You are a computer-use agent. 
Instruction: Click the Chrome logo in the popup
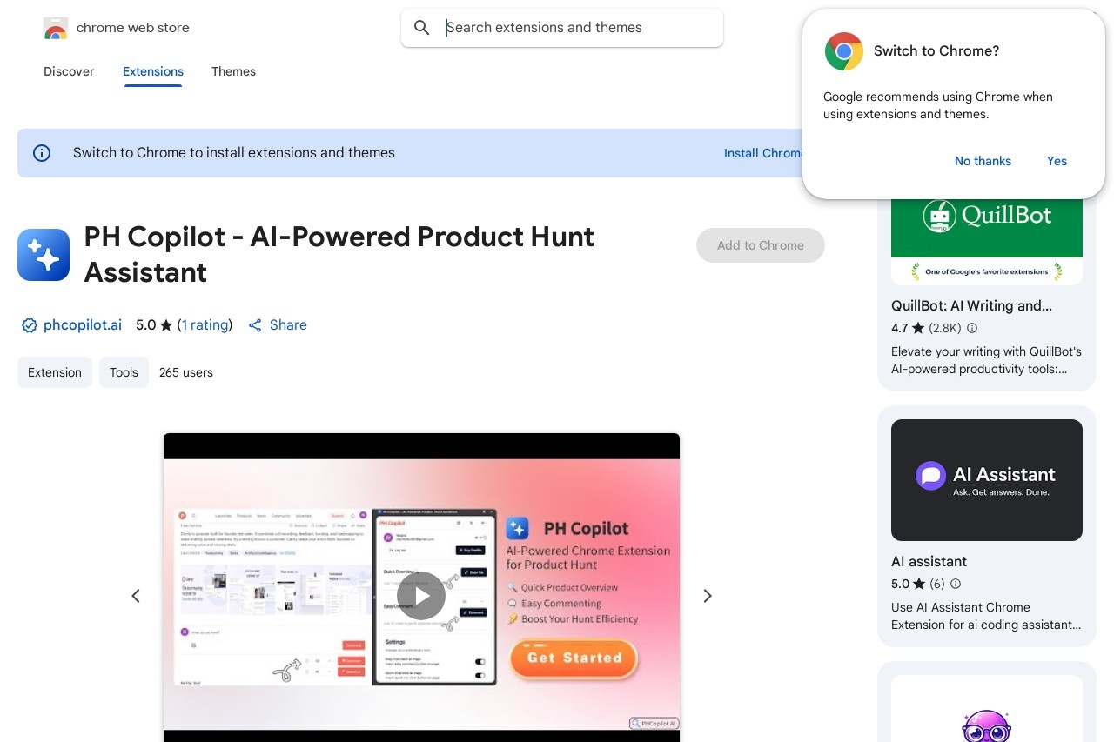pos(844,51)
